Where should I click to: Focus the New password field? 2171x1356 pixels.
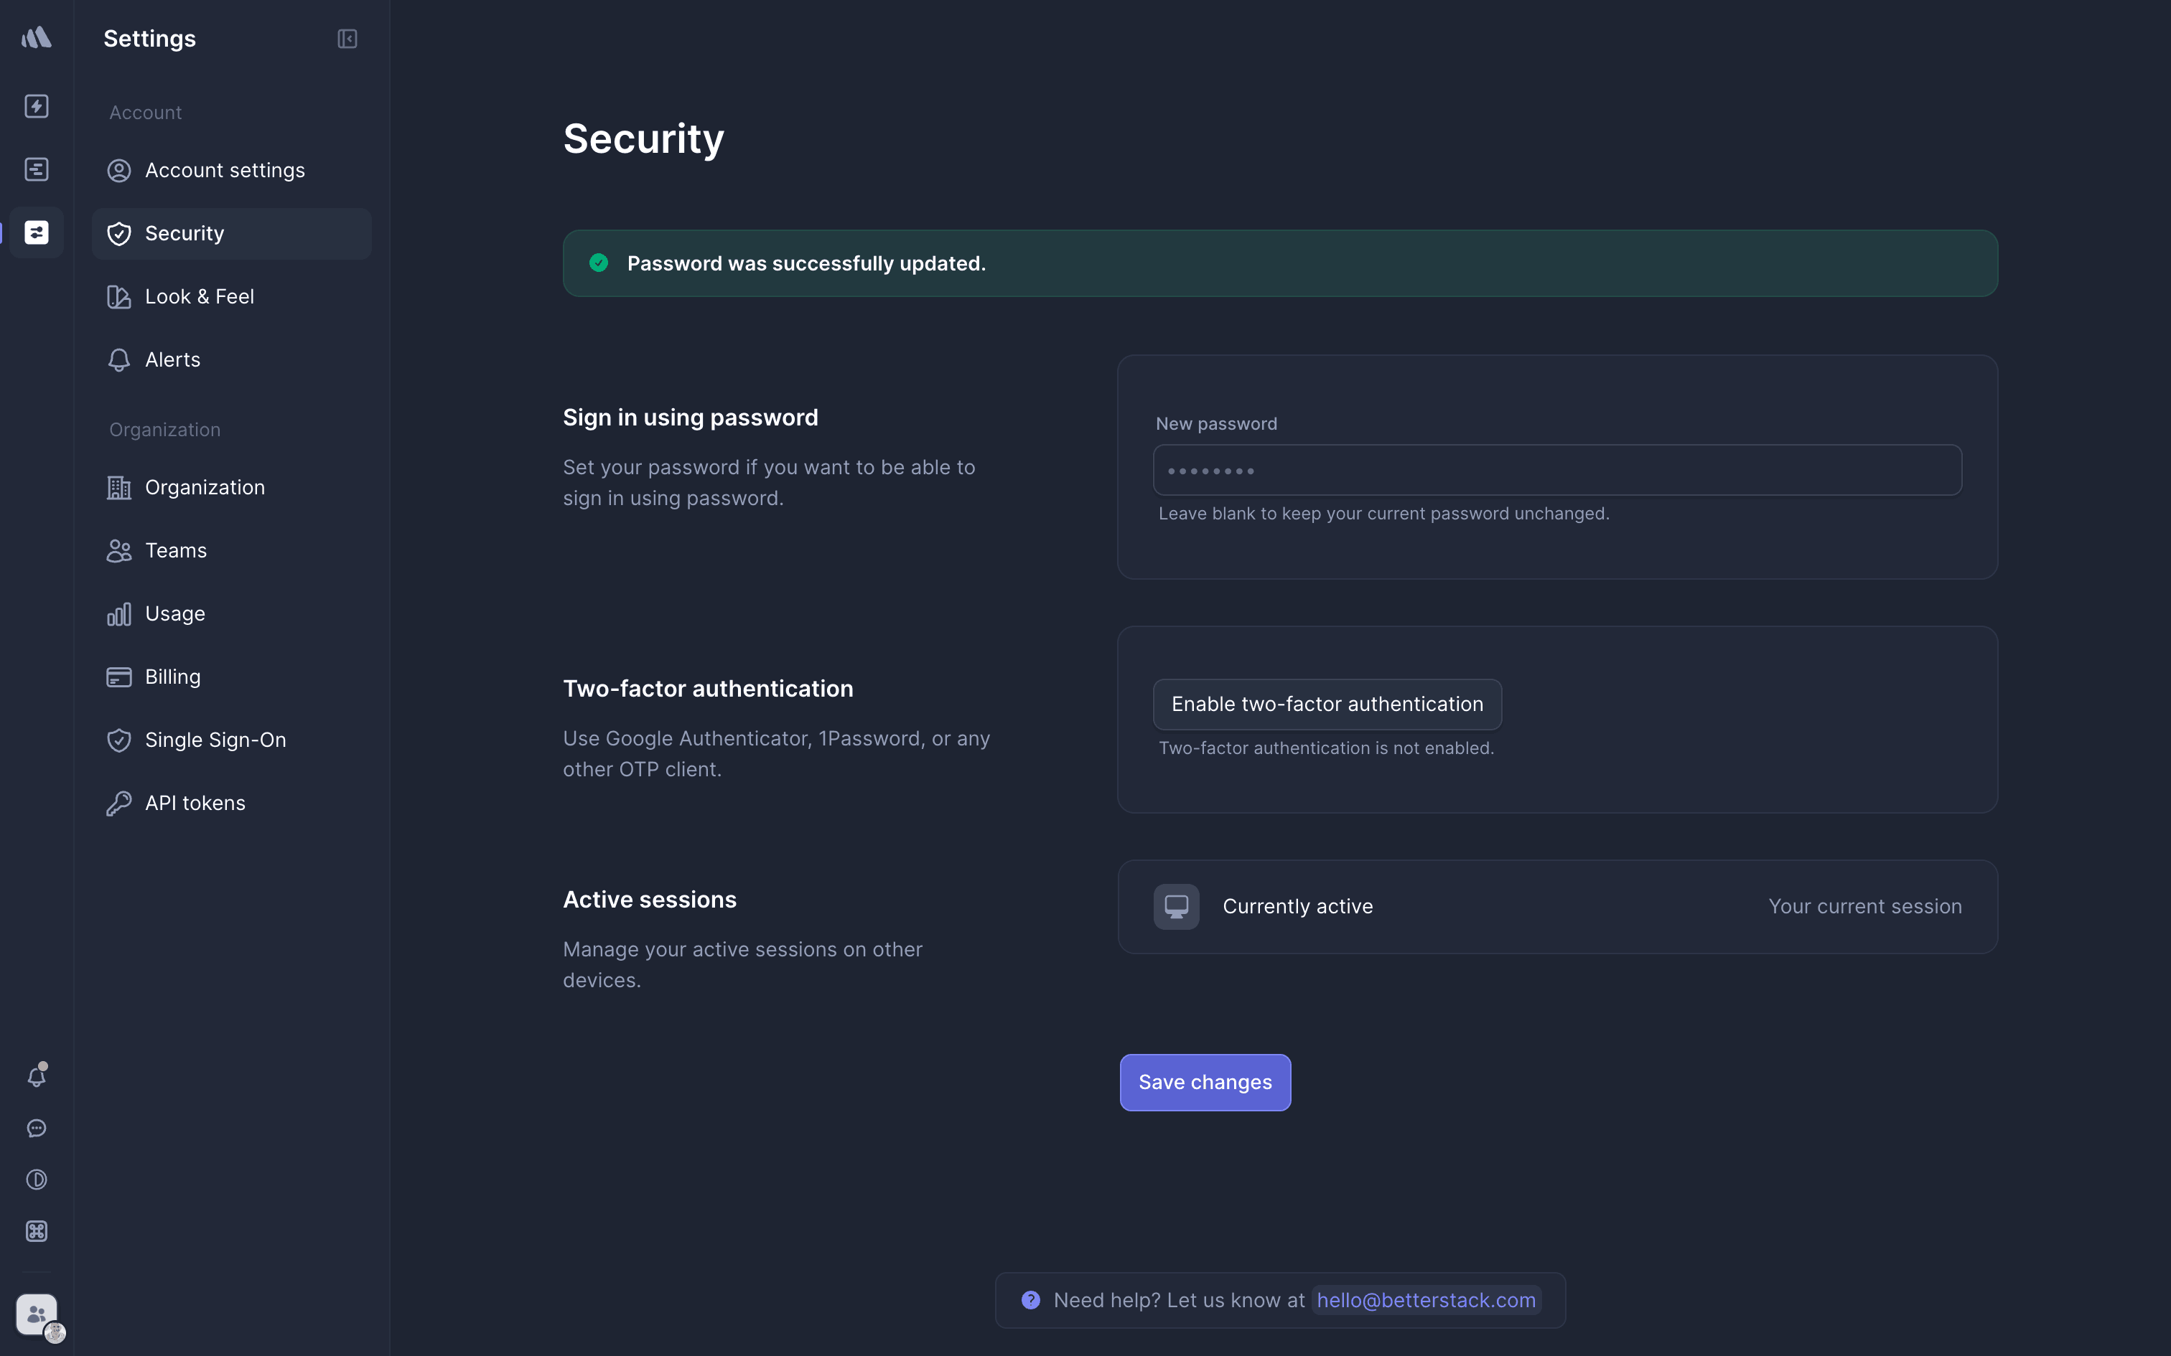[x=1556, y=470]
